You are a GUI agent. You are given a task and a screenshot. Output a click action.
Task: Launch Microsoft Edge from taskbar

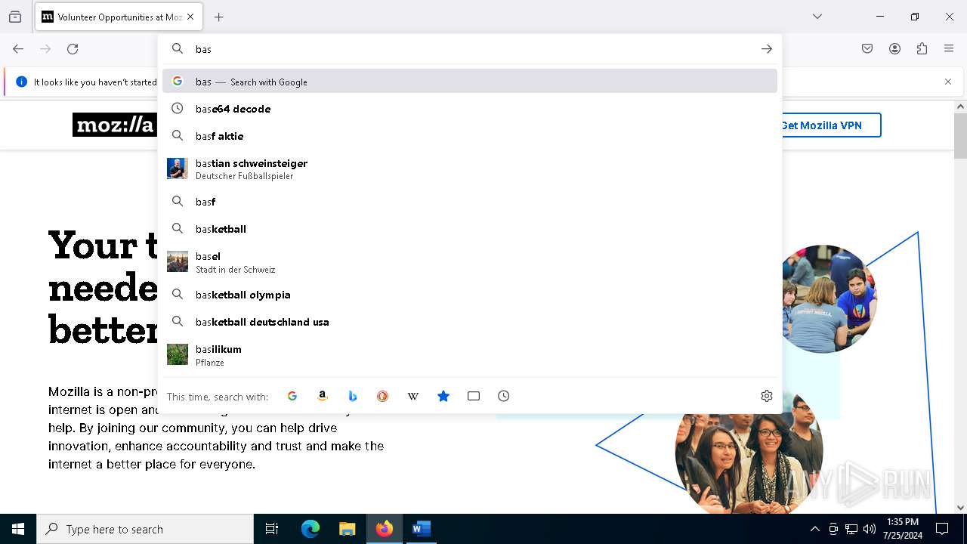click(310, 529)
